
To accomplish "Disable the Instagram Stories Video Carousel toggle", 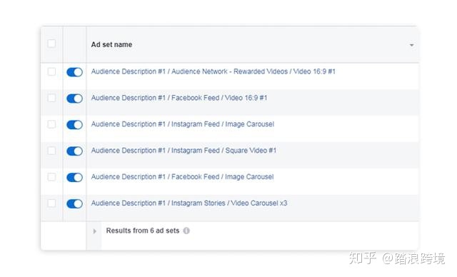I will pos(74,203).
